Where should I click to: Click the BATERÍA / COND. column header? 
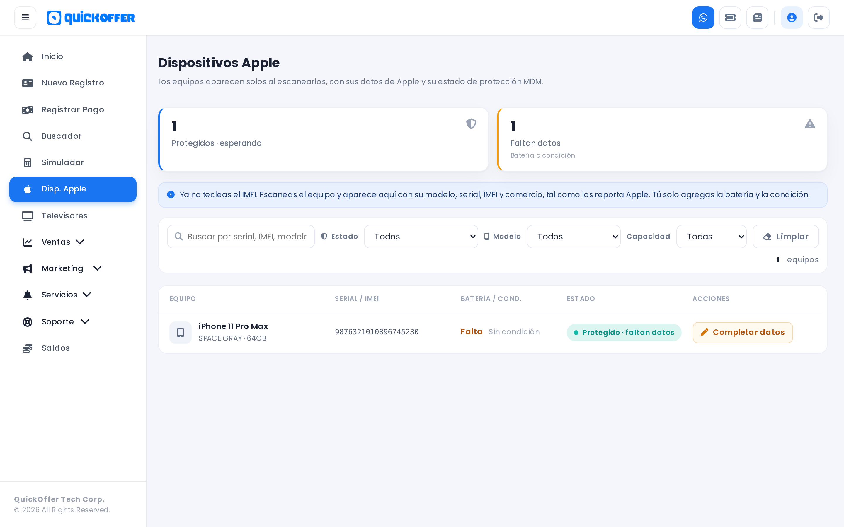[491, 299]
